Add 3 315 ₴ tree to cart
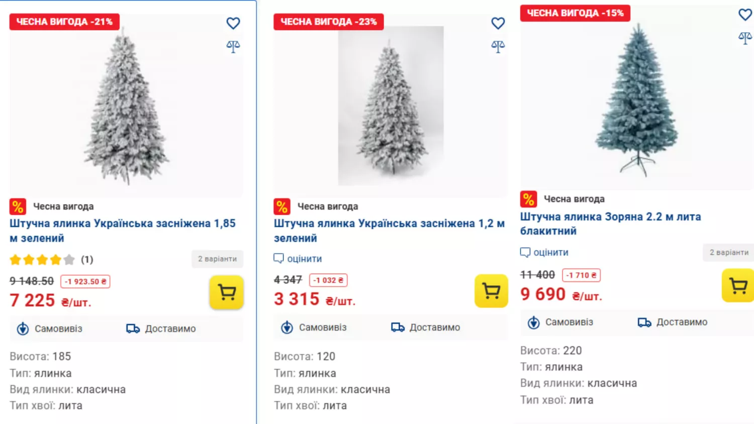Viewport: 754px width, 424px height. pyautogui.click(x=491, y=291)
